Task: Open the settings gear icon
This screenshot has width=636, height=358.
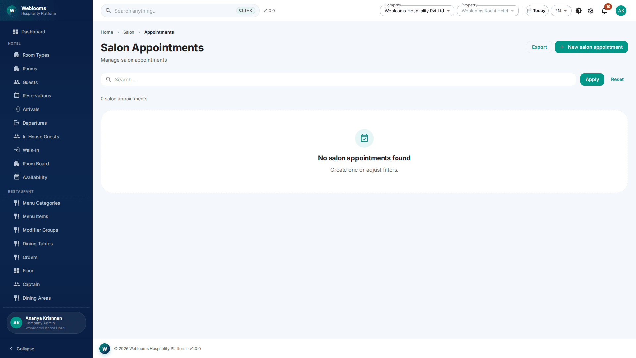Action: [x=591, y=11]
